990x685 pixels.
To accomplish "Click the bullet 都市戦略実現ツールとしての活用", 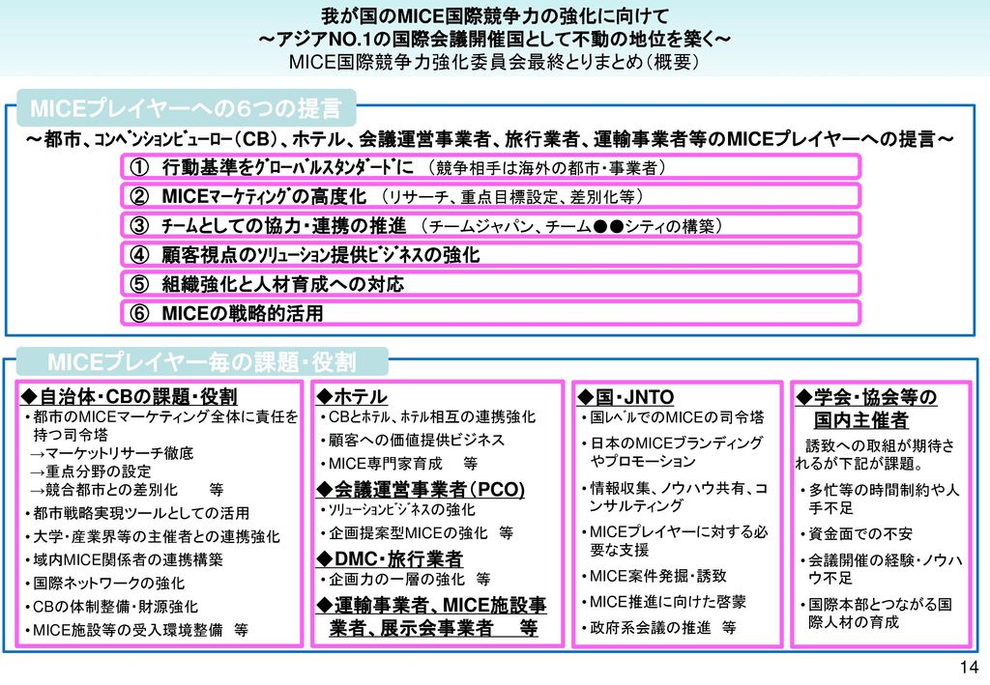I will tap(137, 513).
